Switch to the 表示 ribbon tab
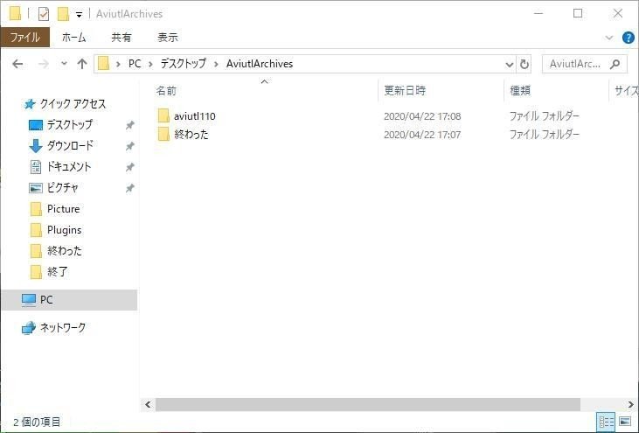Image resolution: width=639 pixels, height=433 pixels. coord(168,38)
